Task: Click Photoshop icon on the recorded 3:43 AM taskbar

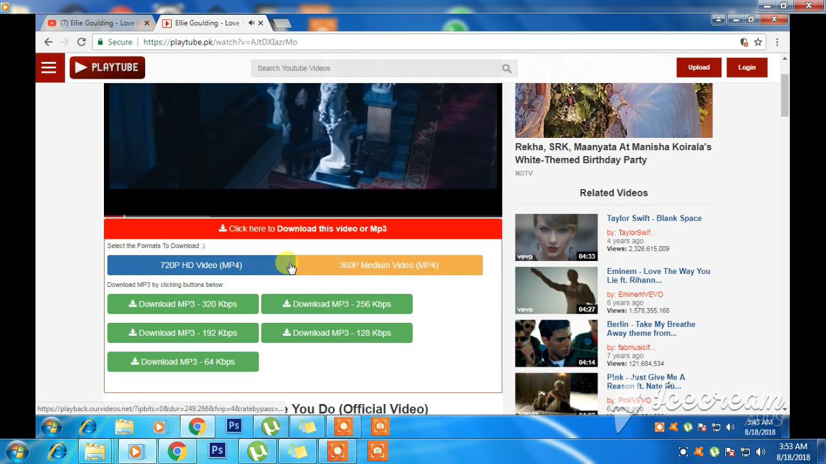Action: point(234,426)
